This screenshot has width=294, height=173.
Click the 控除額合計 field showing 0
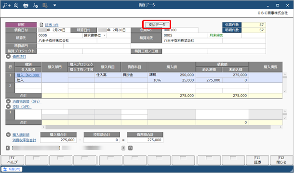tap(102, 140)
